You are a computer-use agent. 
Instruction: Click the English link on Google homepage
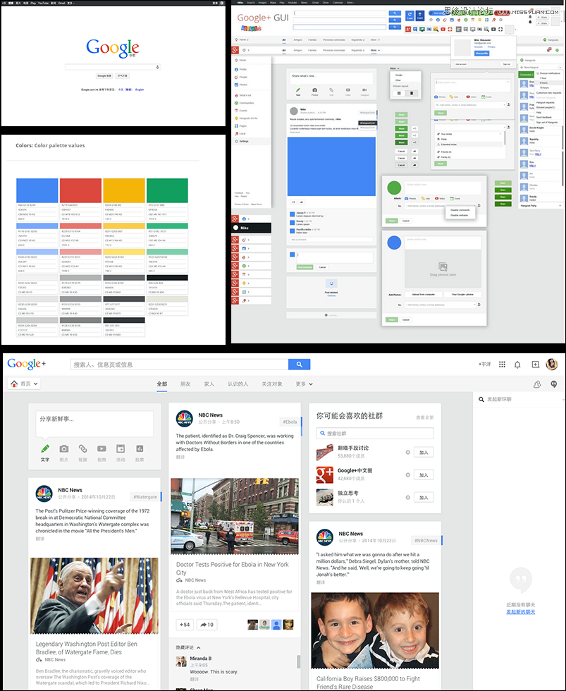tap(140, 90)
